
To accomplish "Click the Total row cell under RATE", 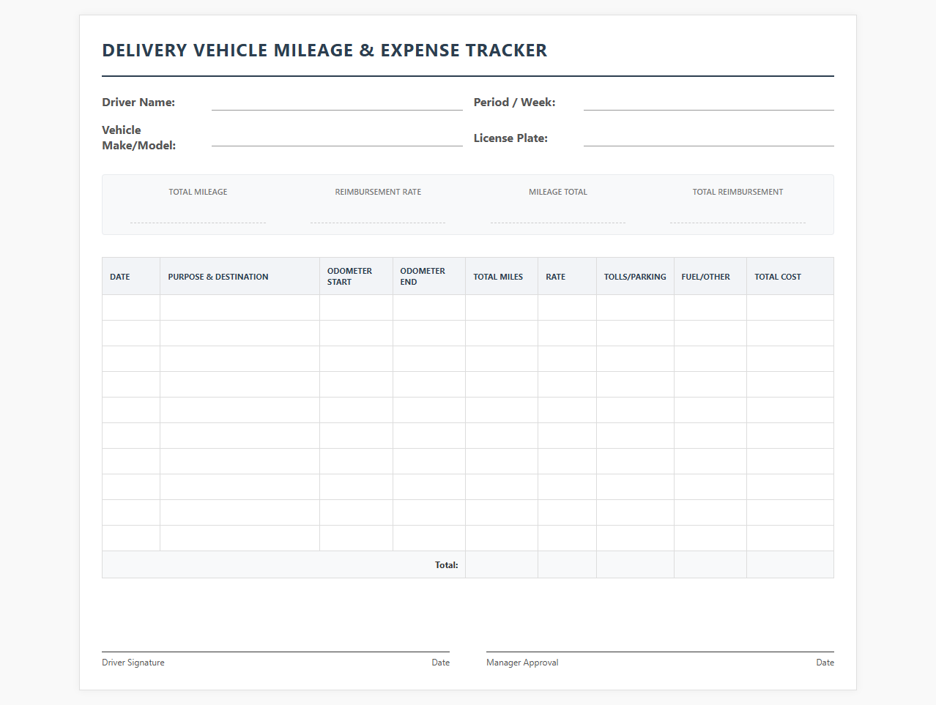I will pyautogui.click(x=568, y=564).
